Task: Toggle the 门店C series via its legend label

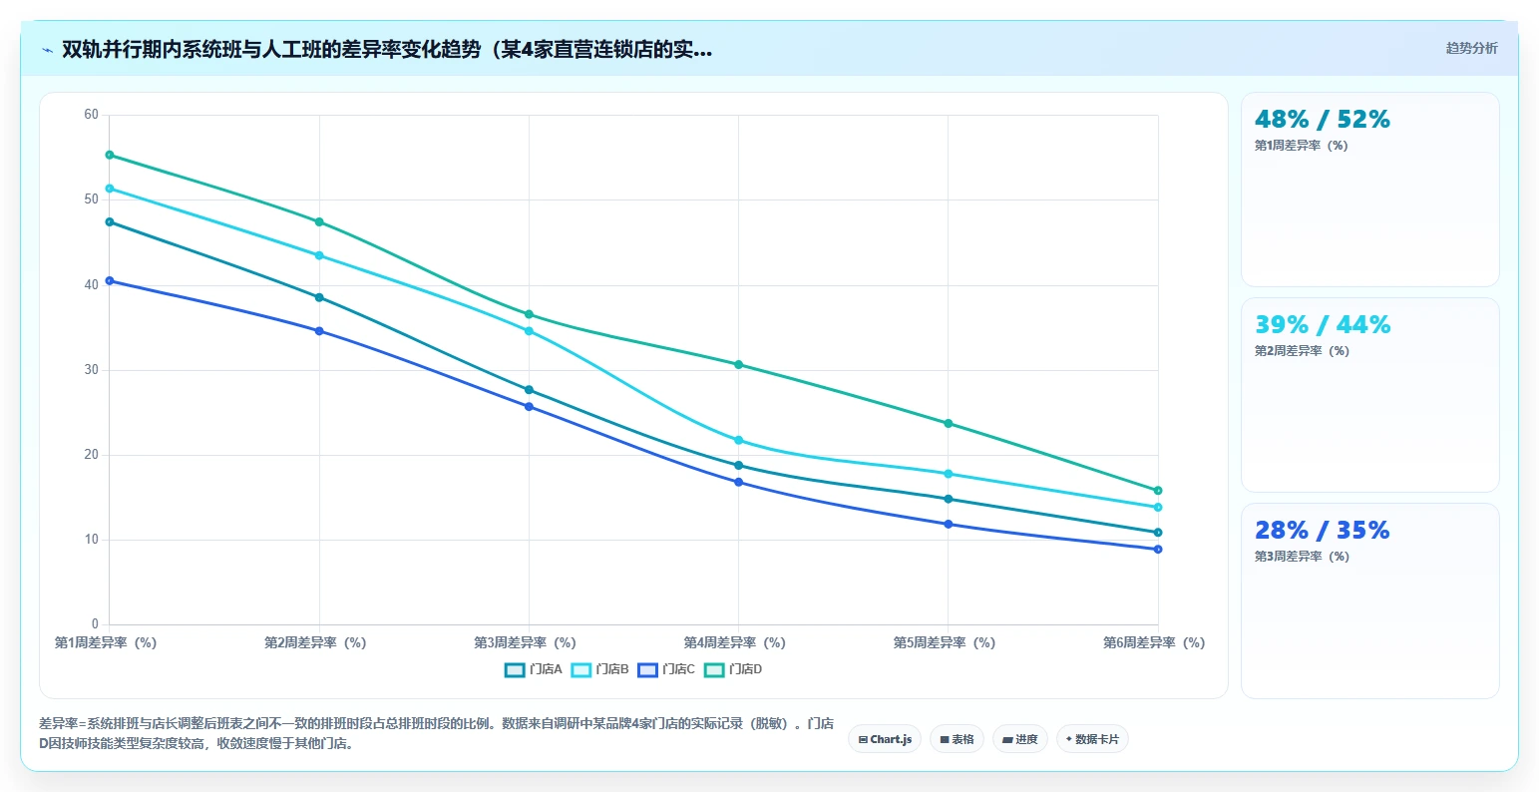Action: pyautogui.click(x=678, y=669)
